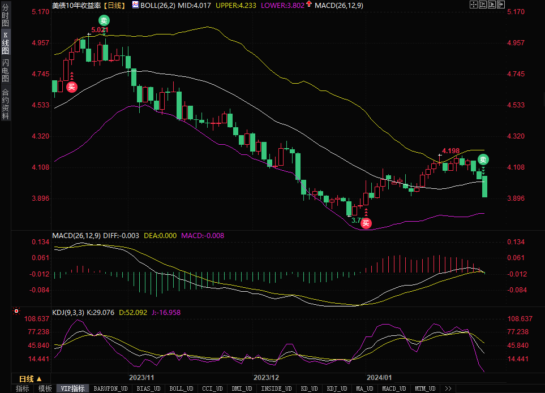Open the 模板 bottom tab
545x393 pixels.
pyautogui.click(x=45, y=388)
